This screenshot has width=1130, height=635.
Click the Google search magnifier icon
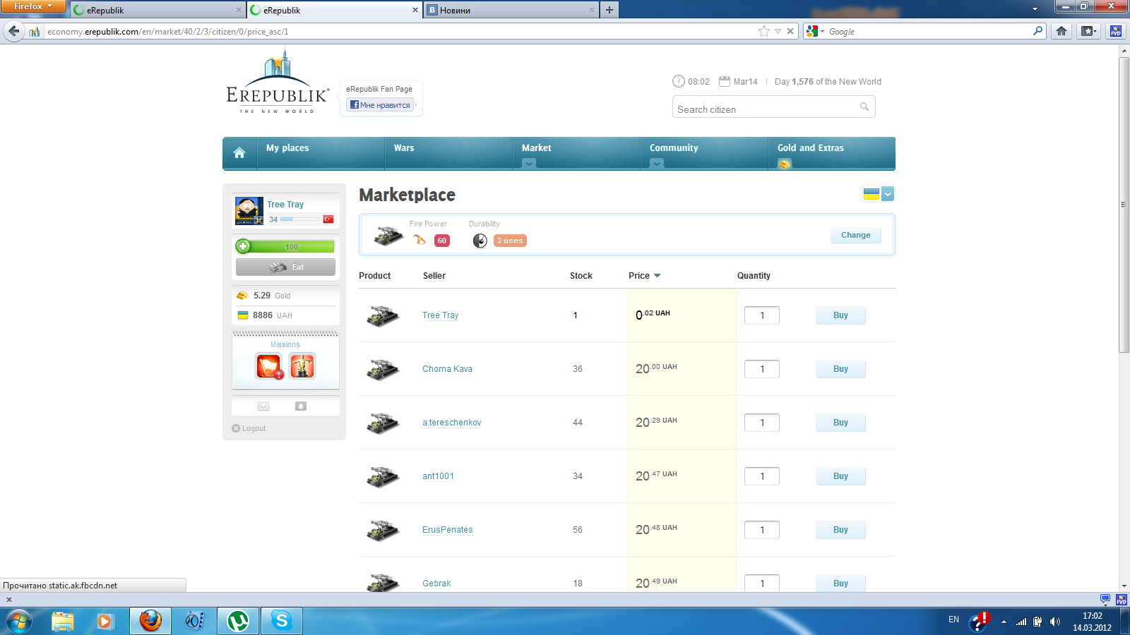1037,31
